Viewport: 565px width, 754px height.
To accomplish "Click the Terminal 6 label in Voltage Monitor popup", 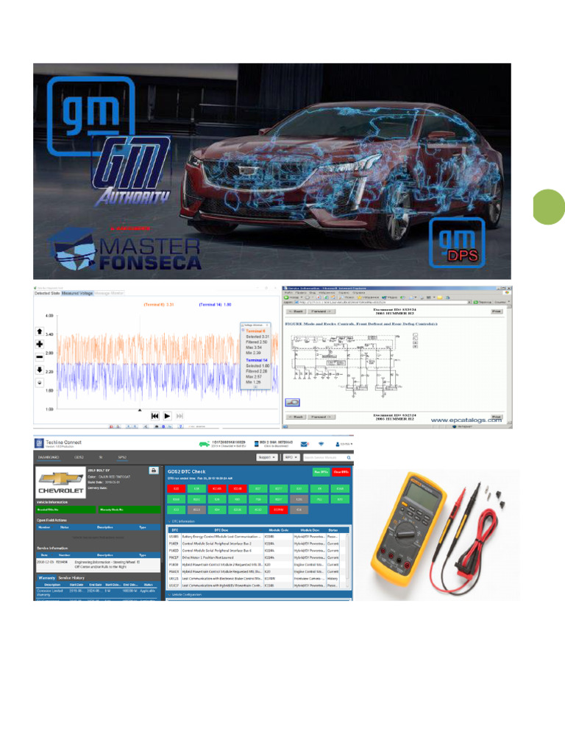I will pos(255,331).
